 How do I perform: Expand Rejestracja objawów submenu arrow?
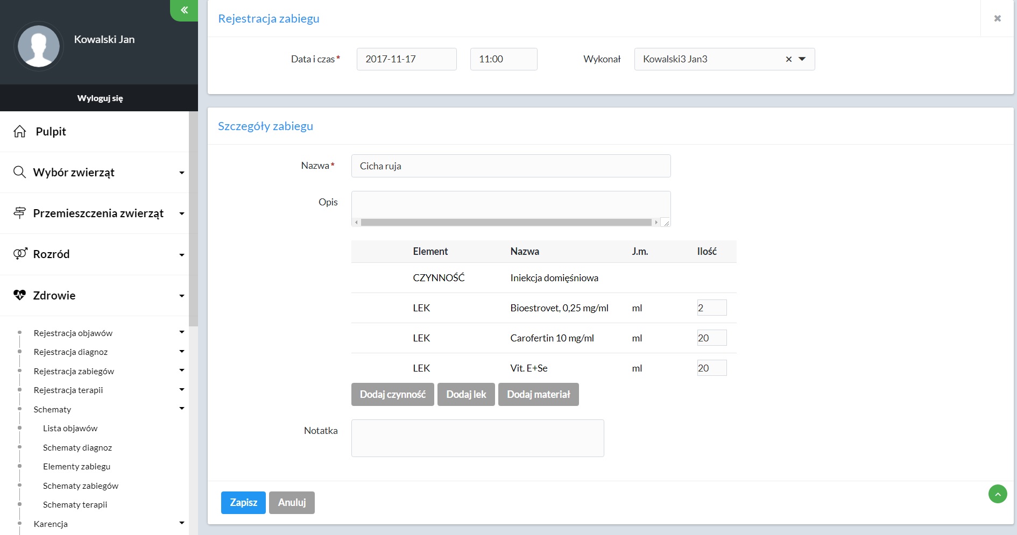(x=182, y=332)
